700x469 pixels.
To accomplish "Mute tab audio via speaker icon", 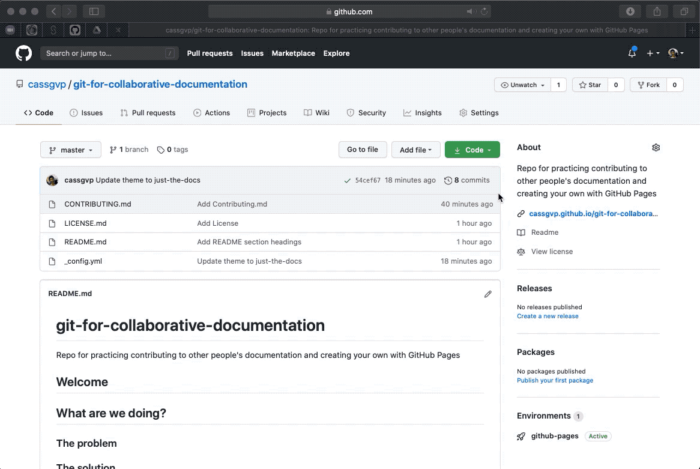I will pyautogui.click(x=471, y=11).
